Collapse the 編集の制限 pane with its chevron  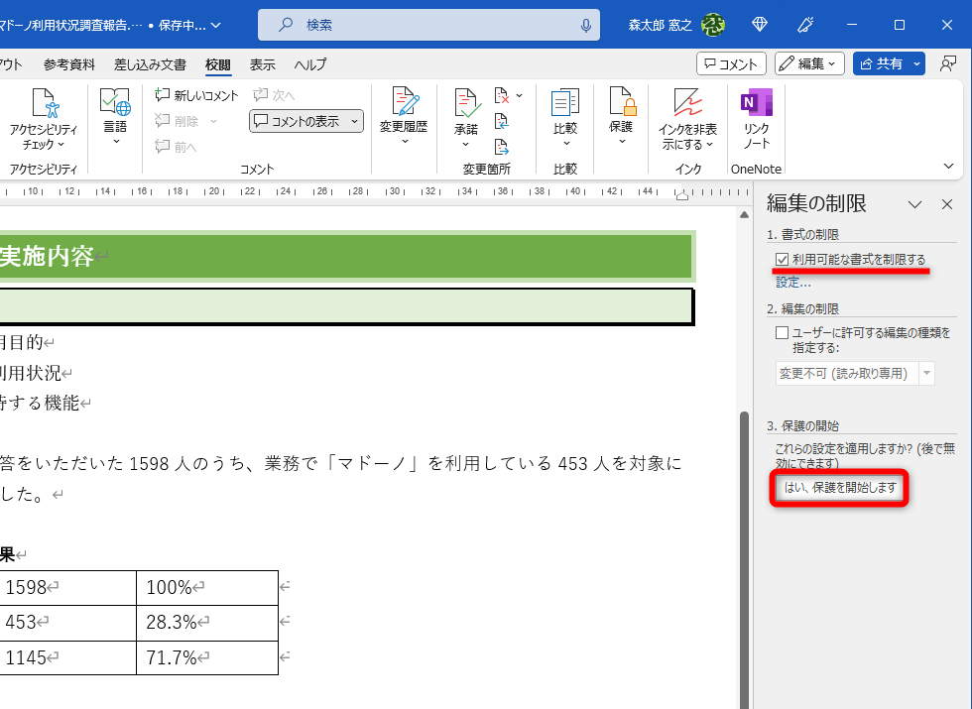(915, 204)
